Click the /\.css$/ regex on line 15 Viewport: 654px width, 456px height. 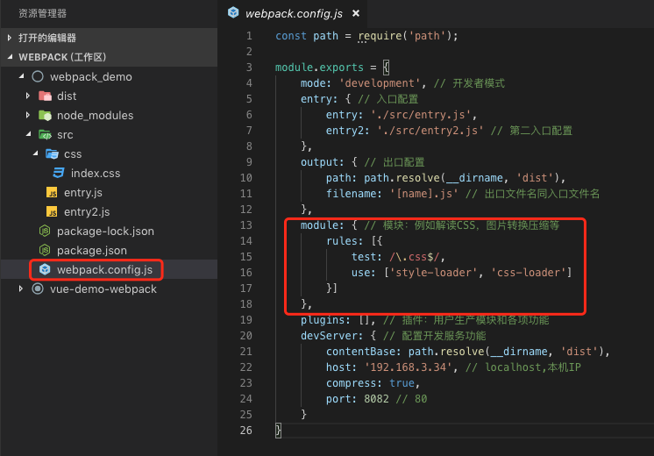414,257
